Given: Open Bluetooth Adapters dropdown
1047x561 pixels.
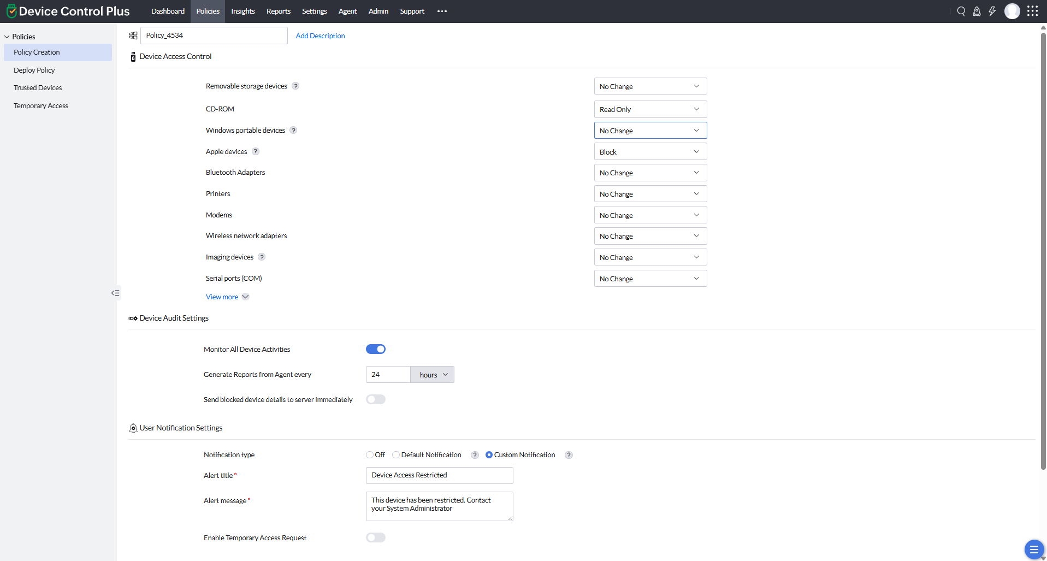Looking at the screenshot, I should point(650,173).
